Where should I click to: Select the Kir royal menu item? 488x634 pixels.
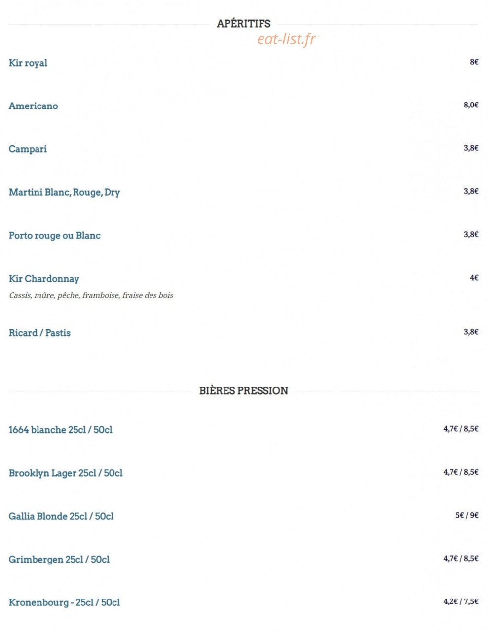(x=28, y=63)
